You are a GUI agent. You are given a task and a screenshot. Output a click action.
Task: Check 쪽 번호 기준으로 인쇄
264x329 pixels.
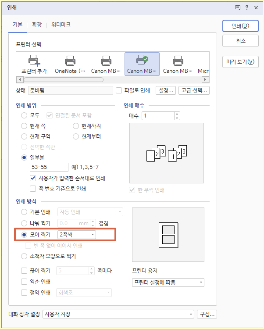pos(33,189)
